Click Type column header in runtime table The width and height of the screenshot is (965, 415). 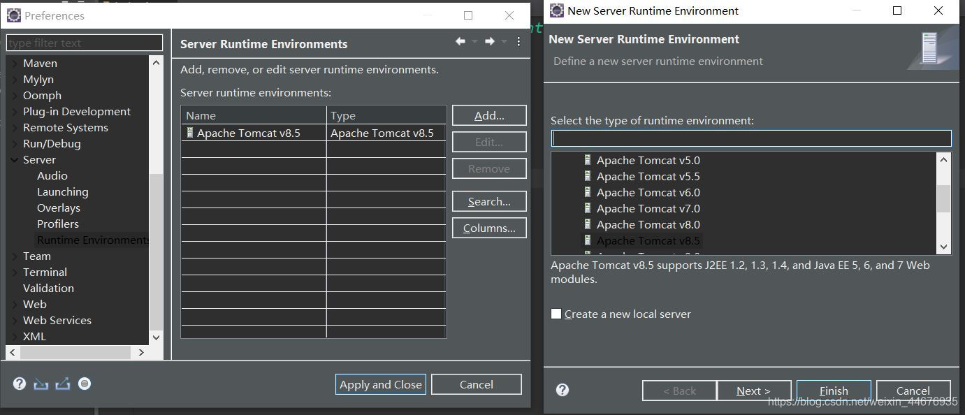(x=386, y=115)
